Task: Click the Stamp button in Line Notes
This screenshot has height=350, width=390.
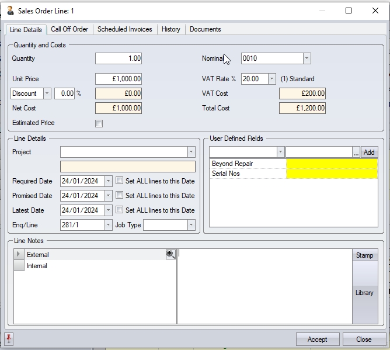Action: coord(364,255)
